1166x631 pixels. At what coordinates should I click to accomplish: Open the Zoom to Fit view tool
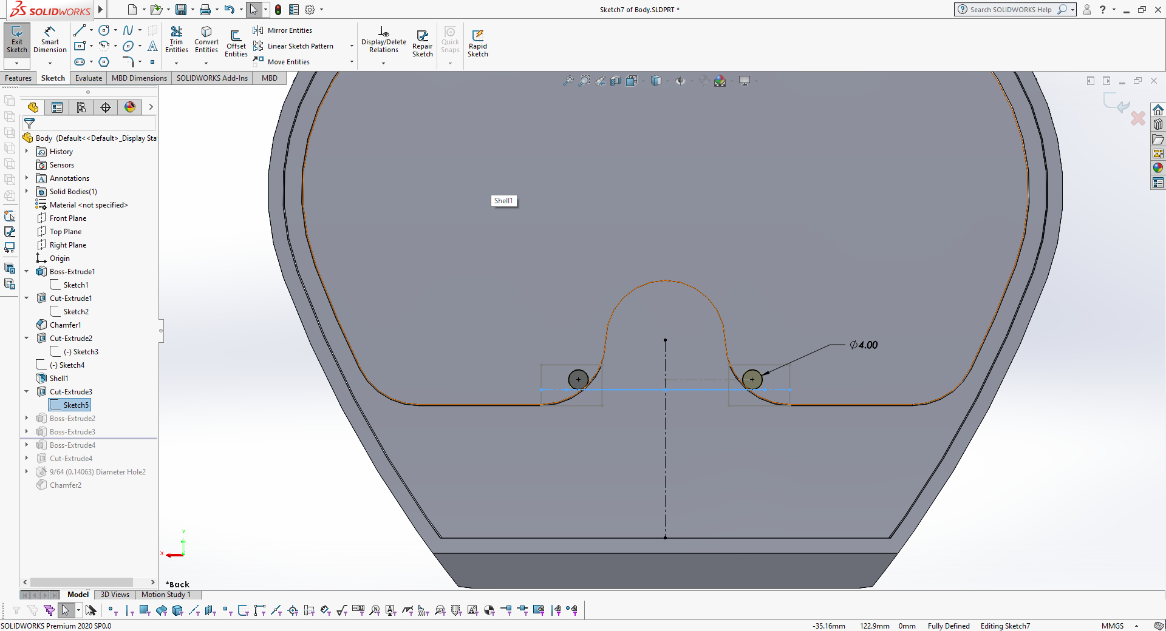568,81
